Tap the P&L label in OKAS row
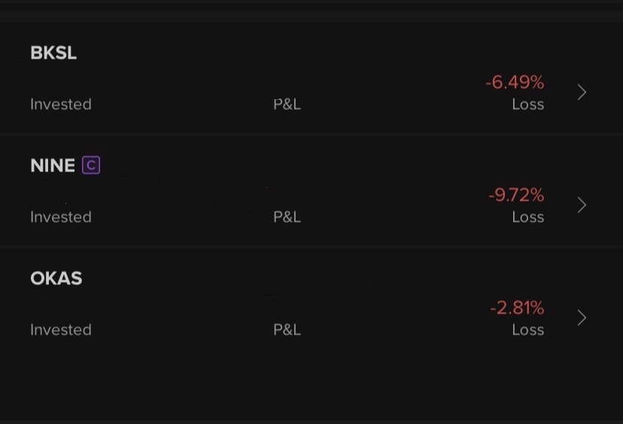The height and width of the screenshot is (424, 623). click(287, 330)
